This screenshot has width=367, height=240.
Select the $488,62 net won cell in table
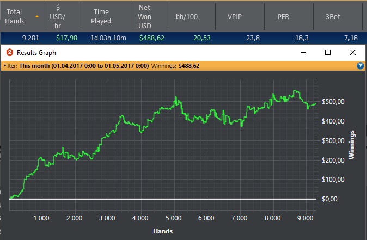[x=152, y=38]
